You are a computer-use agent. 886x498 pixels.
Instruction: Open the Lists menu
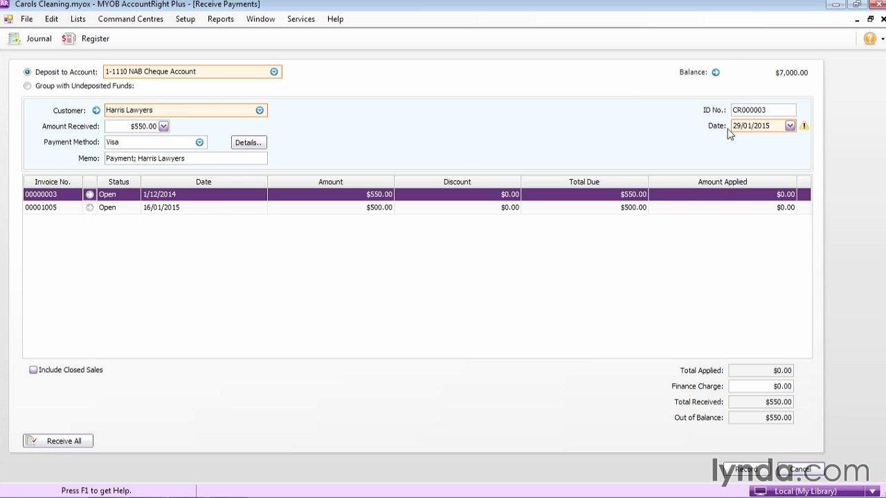pos(78,19)
